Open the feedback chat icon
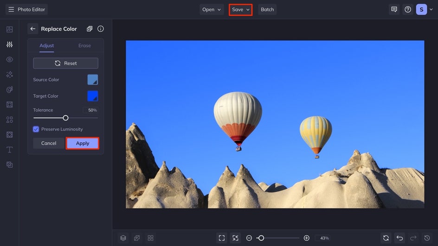This screenshot has width=438, height=246. 394,9
